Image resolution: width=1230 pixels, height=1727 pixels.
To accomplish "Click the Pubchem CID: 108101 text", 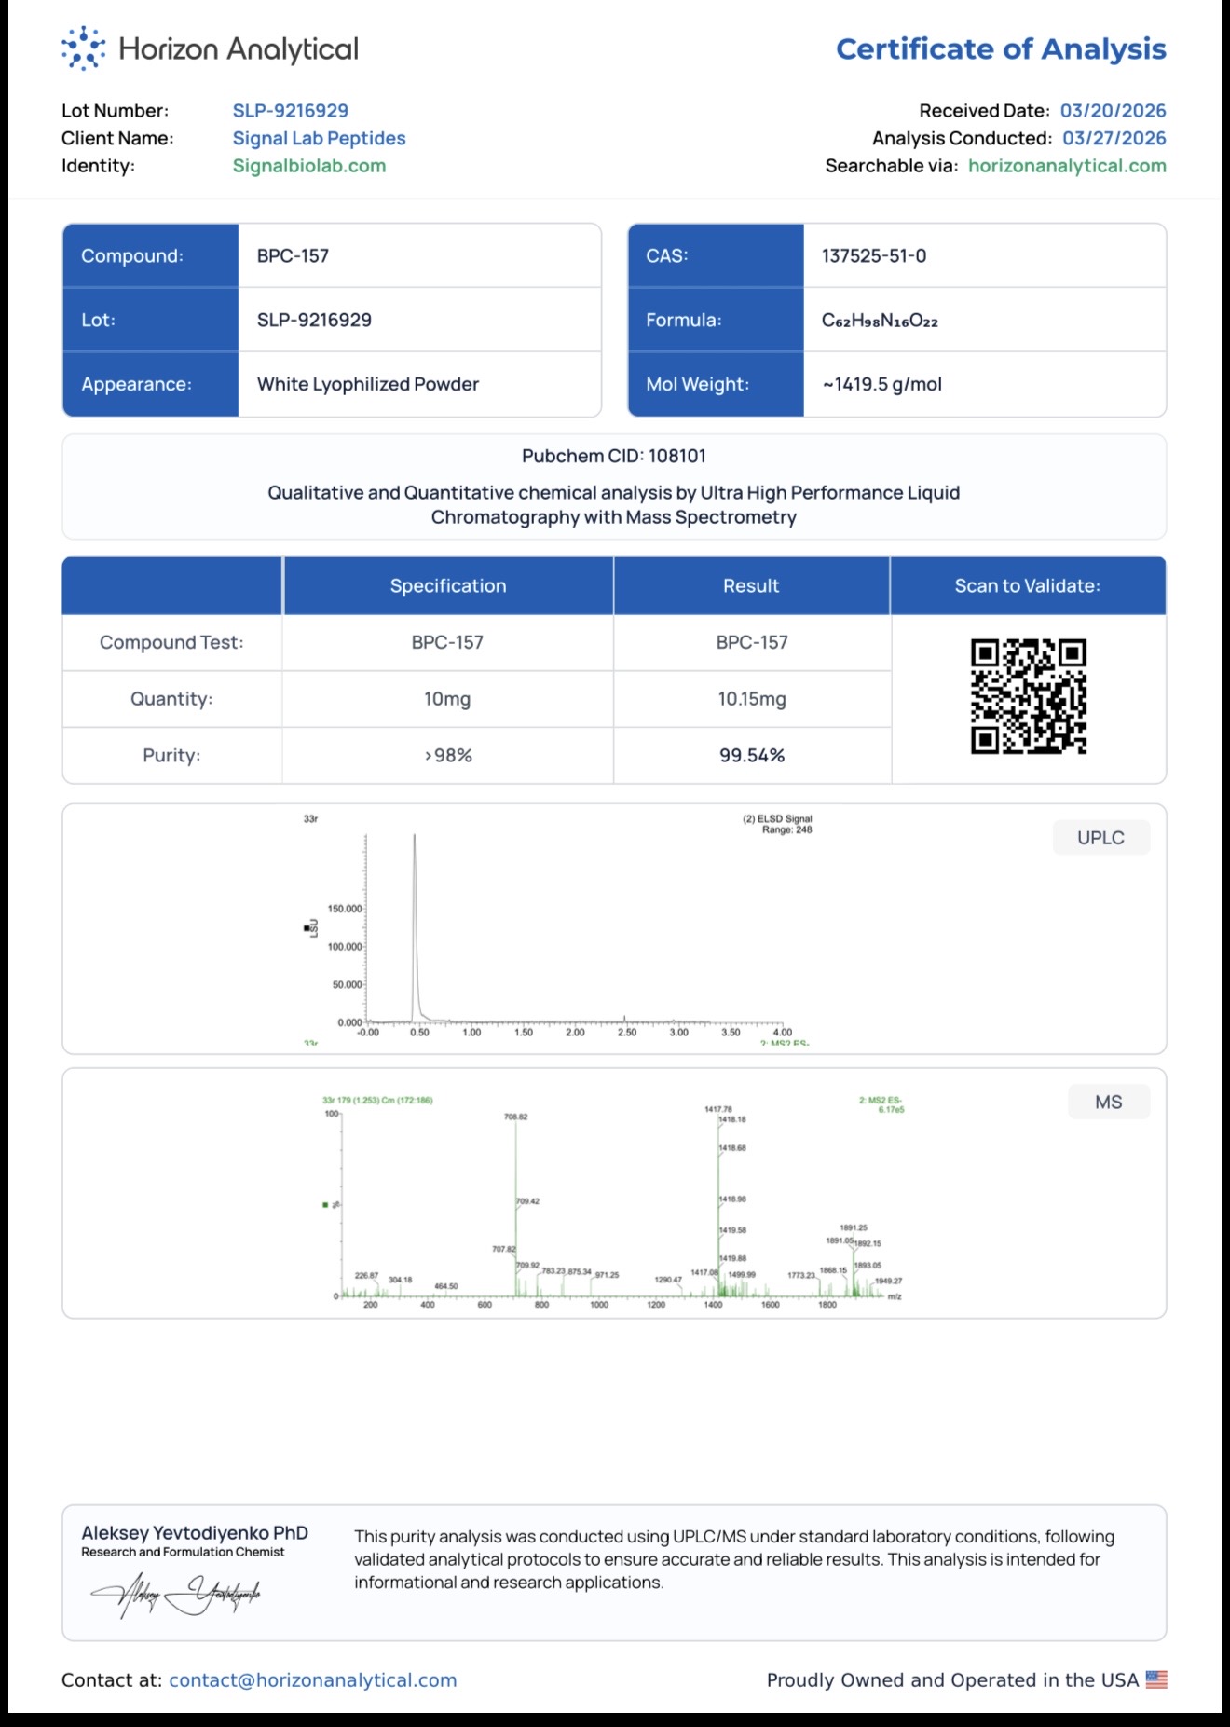I will point(614,456).
